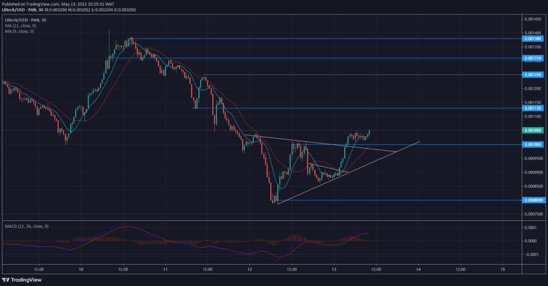Click the 0.001000 blue price label
Image resolution: width=548 pixels, height=286 pixels.
532,144
